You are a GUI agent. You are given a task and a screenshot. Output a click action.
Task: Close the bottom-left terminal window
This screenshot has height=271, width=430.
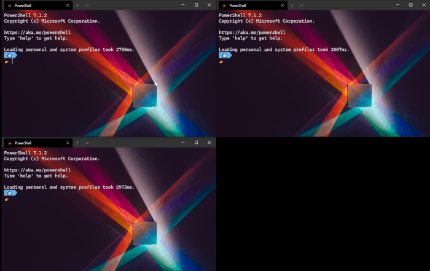click(209, 143)
